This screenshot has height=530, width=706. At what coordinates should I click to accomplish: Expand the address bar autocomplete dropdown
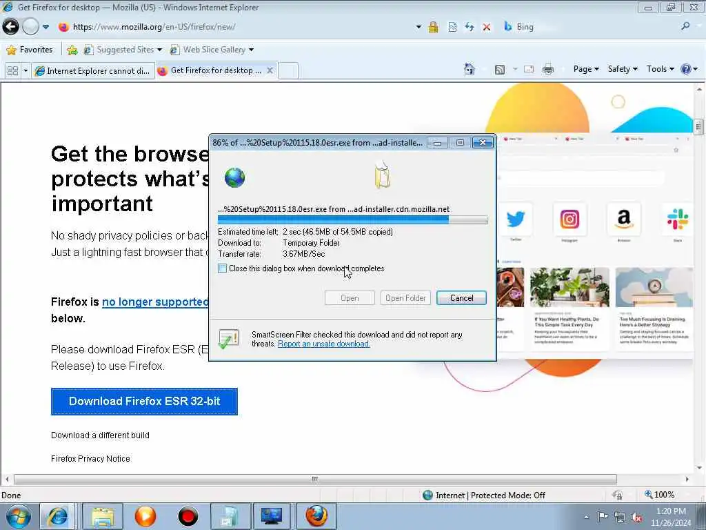click(x=418, y=27)
